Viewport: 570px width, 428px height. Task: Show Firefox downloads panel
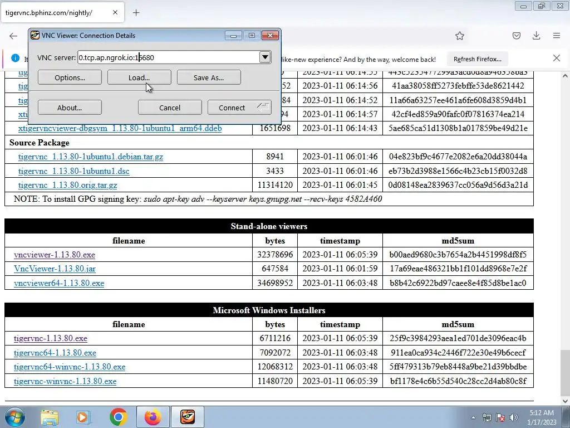point(536,36)
